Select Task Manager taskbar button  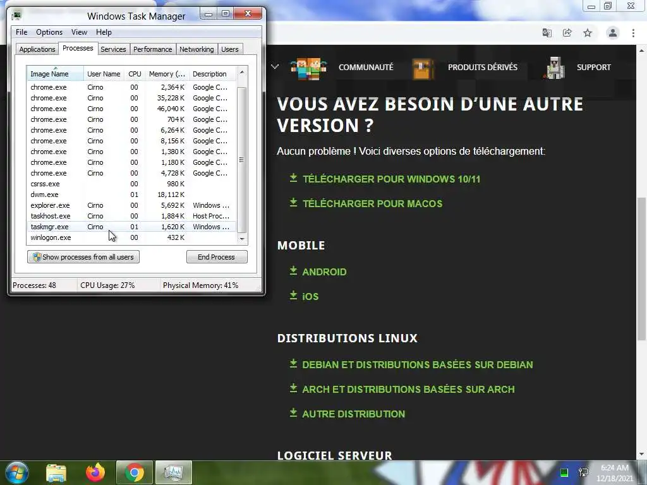pyautogui.click(x=173, y=472)
